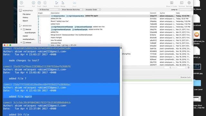The width and height of the screenshot is (206, 116).
Task: Click commit 23da77f hash line in terminal
Action: click(x=37, y=84)
